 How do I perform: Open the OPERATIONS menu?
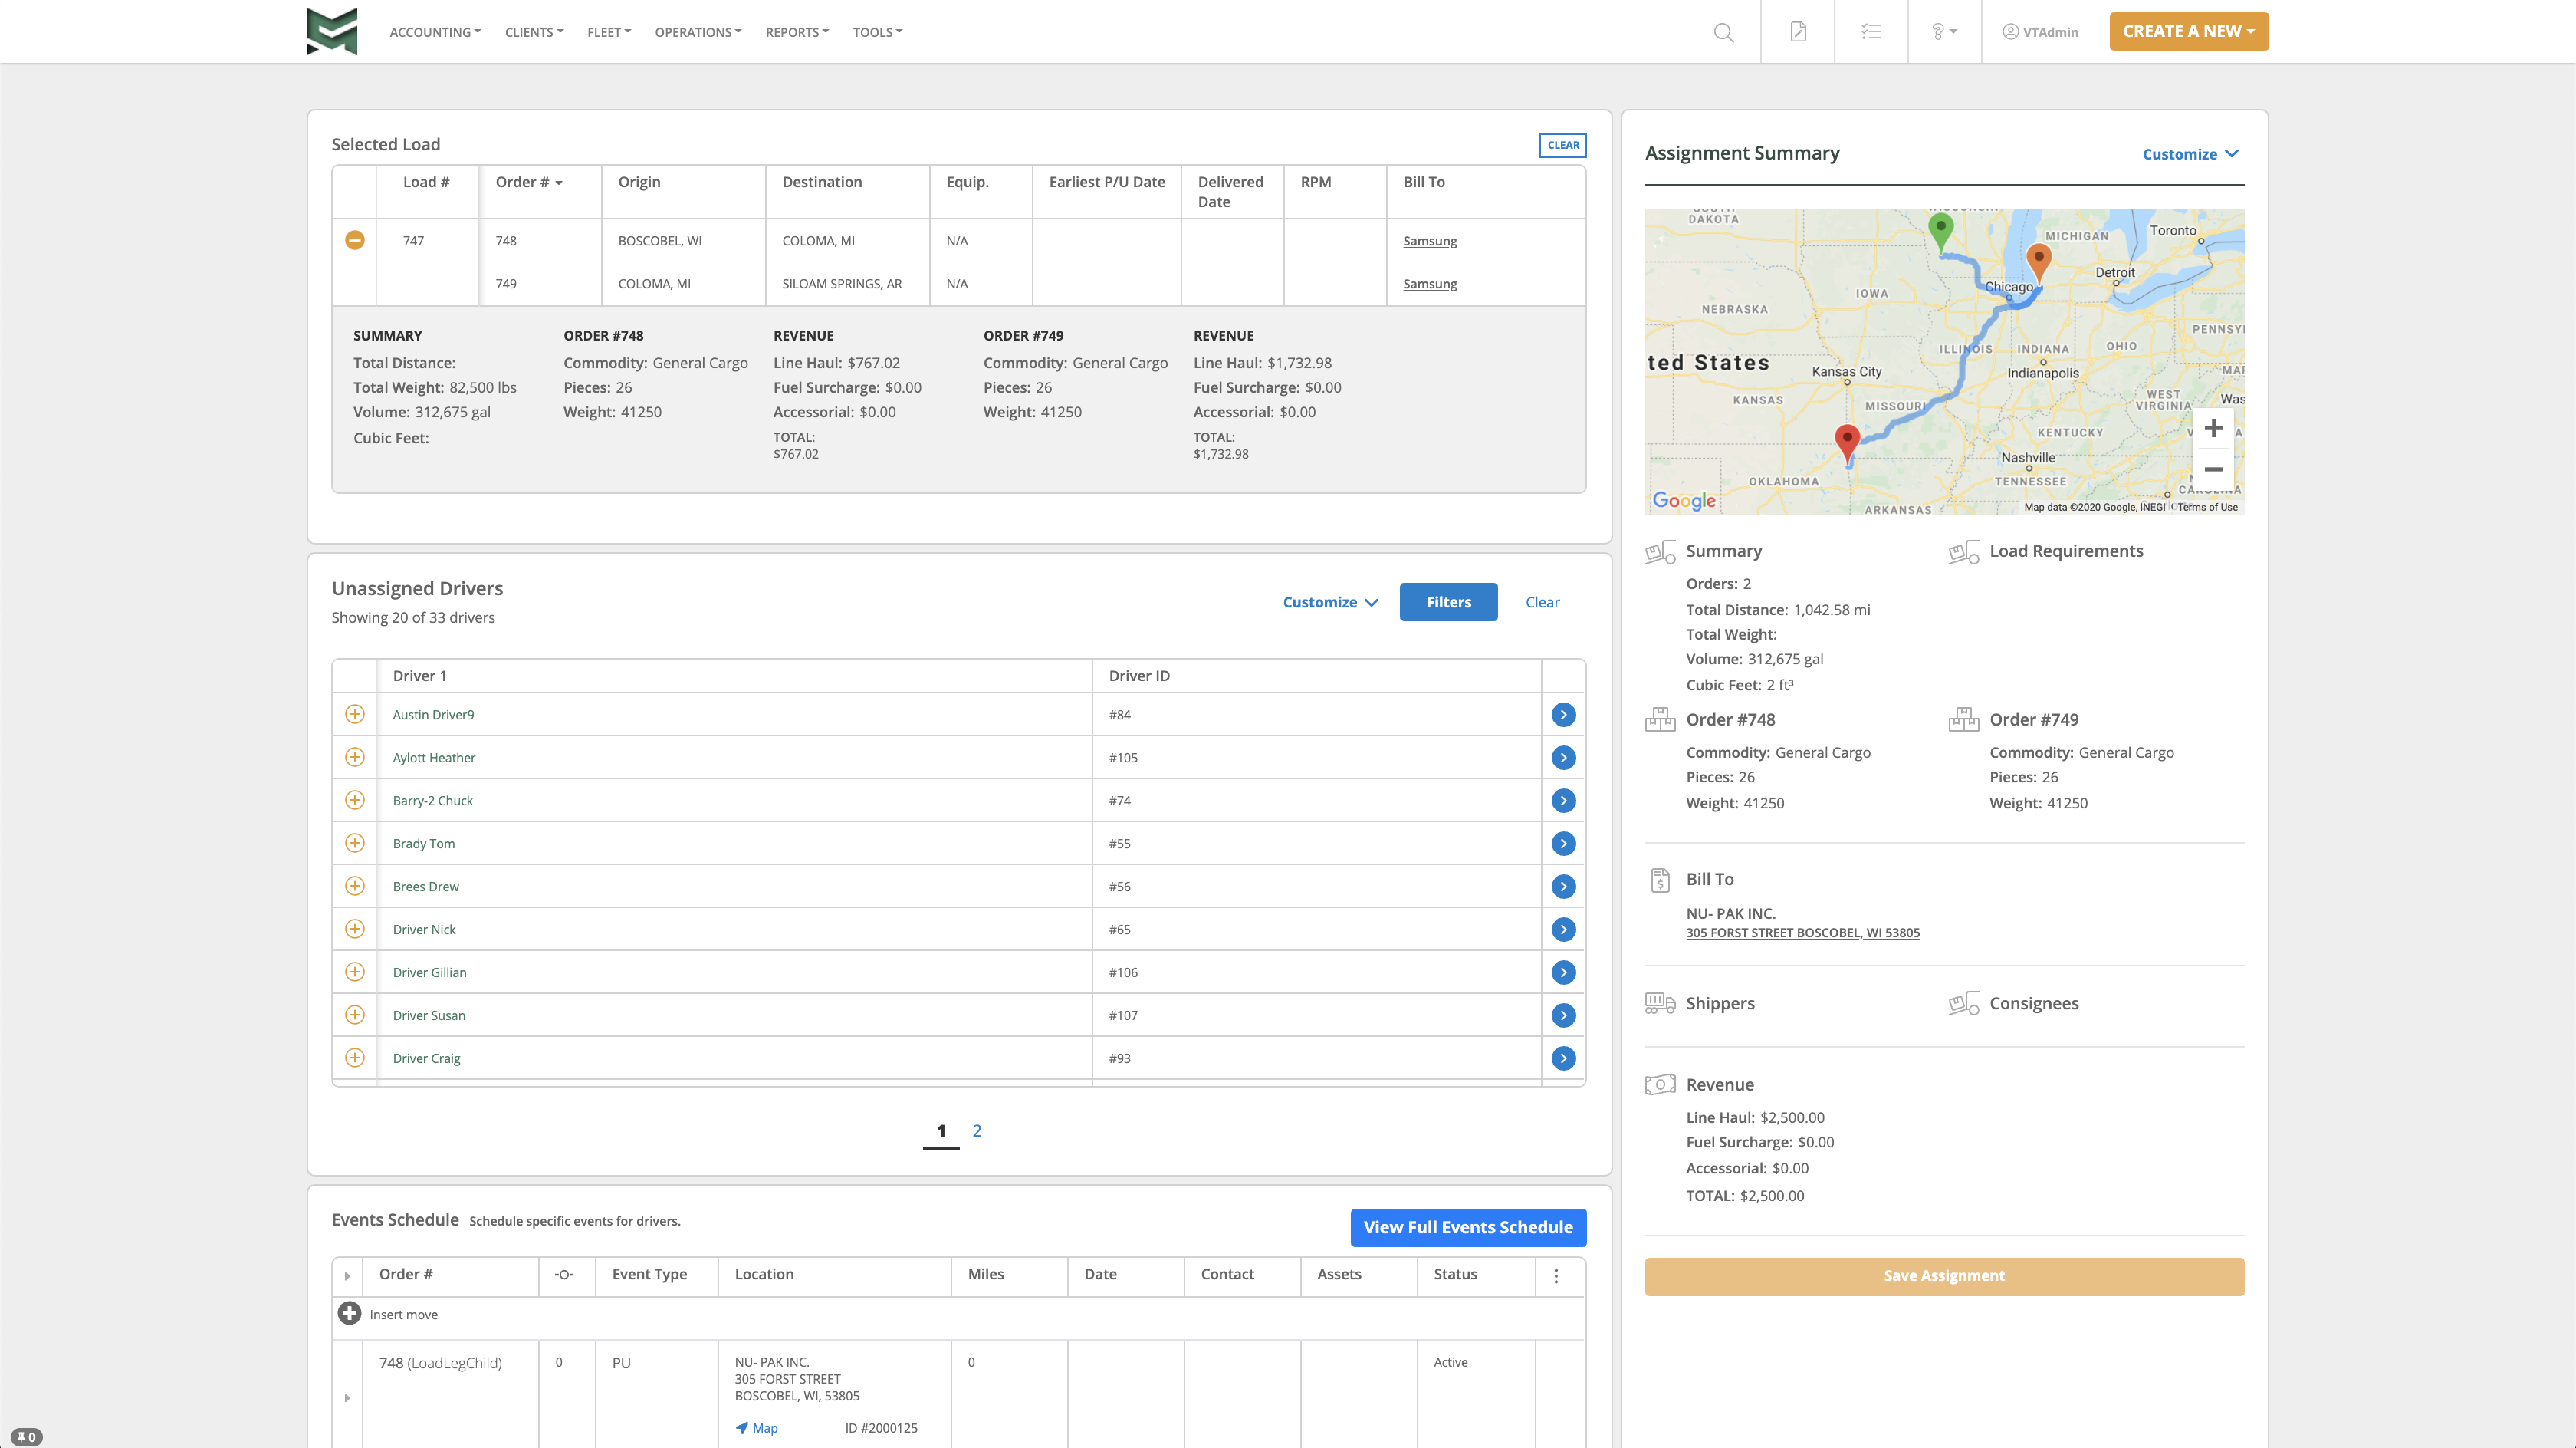(697, 31)
